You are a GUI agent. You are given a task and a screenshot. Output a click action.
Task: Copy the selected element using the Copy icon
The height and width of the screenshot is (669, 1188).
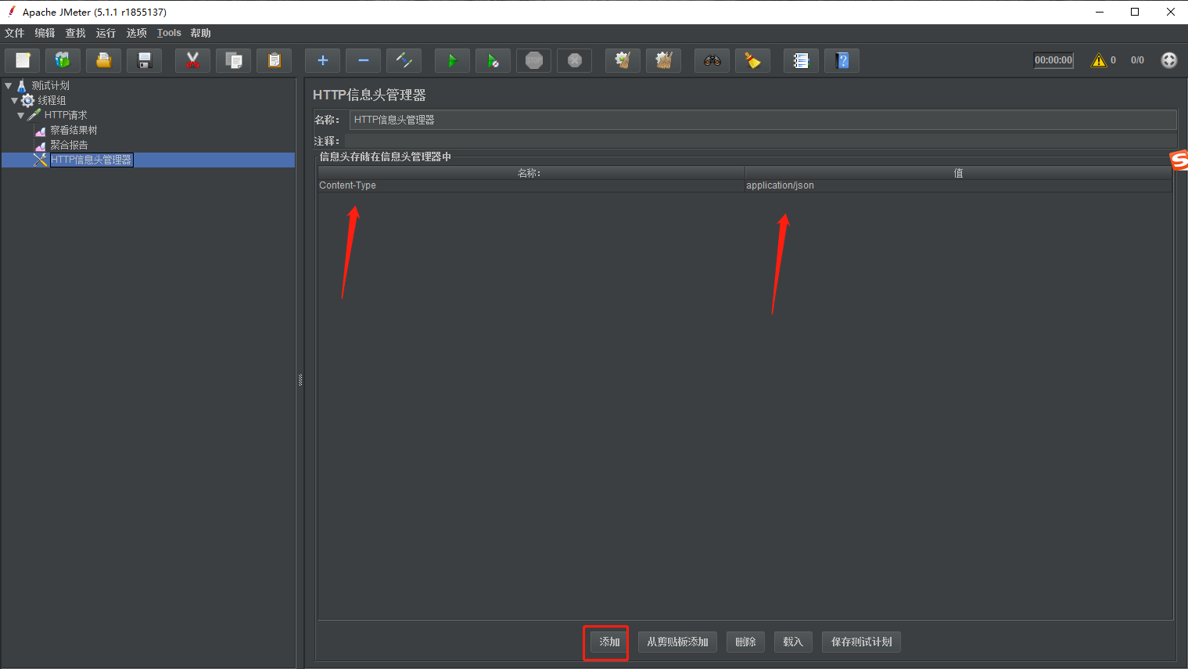point(233,60)
